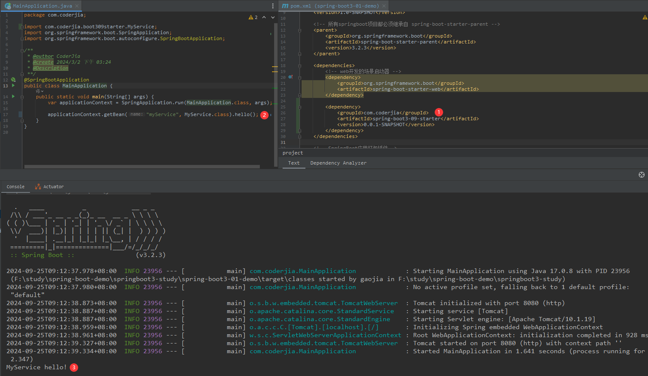Screen dimensions: 648x376
Task: Click the @SpringBootApplication annotation
Action: (x=57, y=80)
